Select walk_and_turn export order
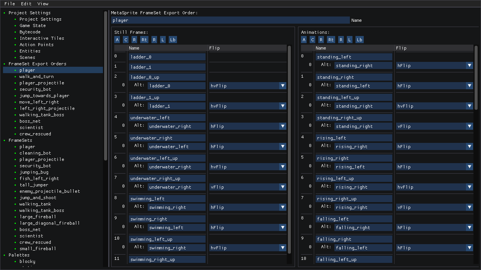The height and width of the screenshot is (270, 481). coord(36,76)
